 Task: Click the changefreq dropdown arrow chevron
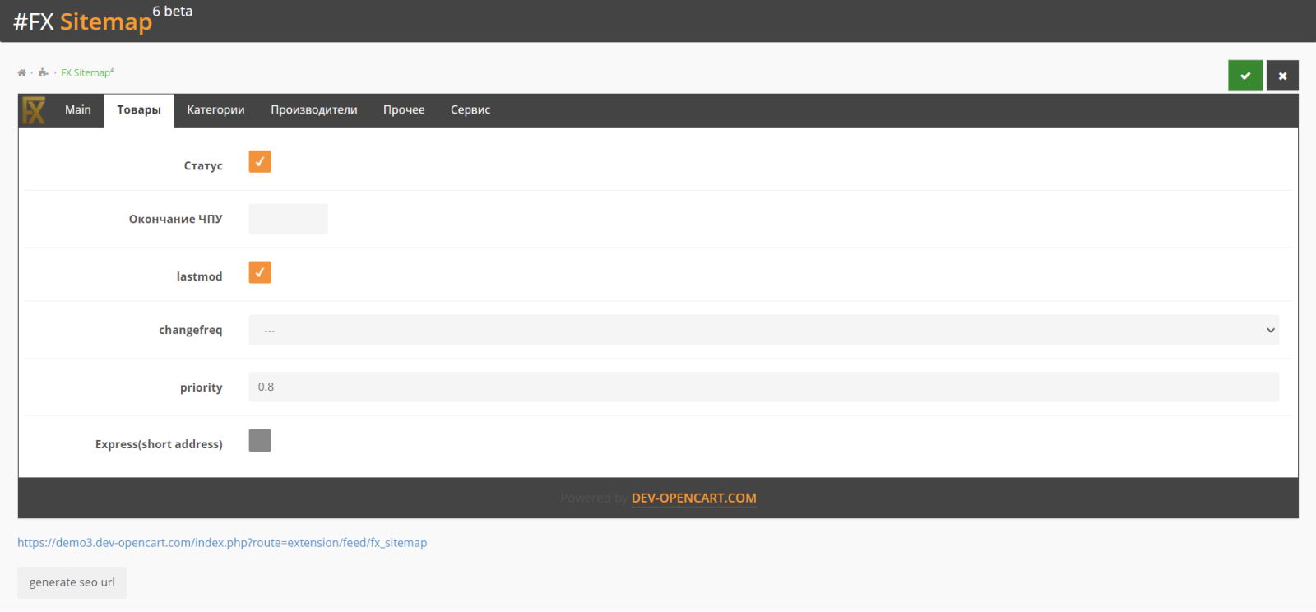1271,330
